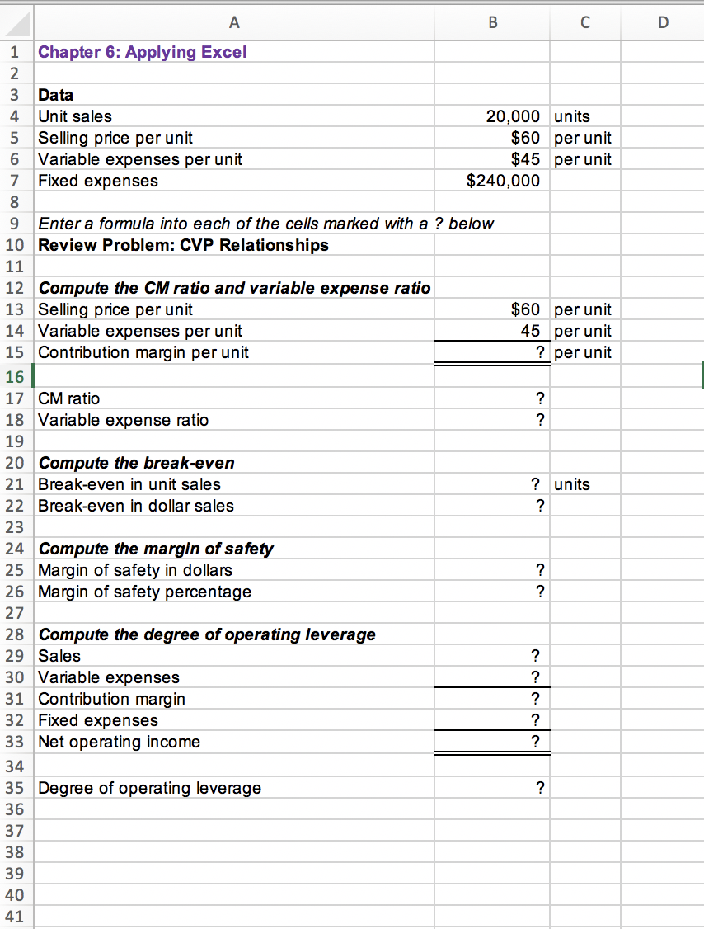Click the Break-even in unit sales value cell
Viewport: 704px width, 929px height.
click(x=492, y=484)
